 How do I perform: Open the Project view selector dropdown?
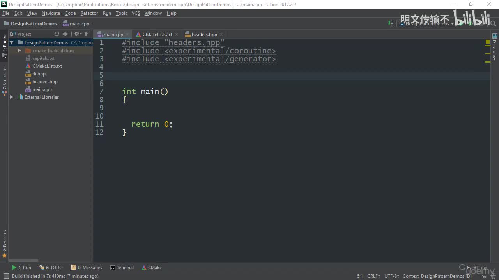pos(21,34)
